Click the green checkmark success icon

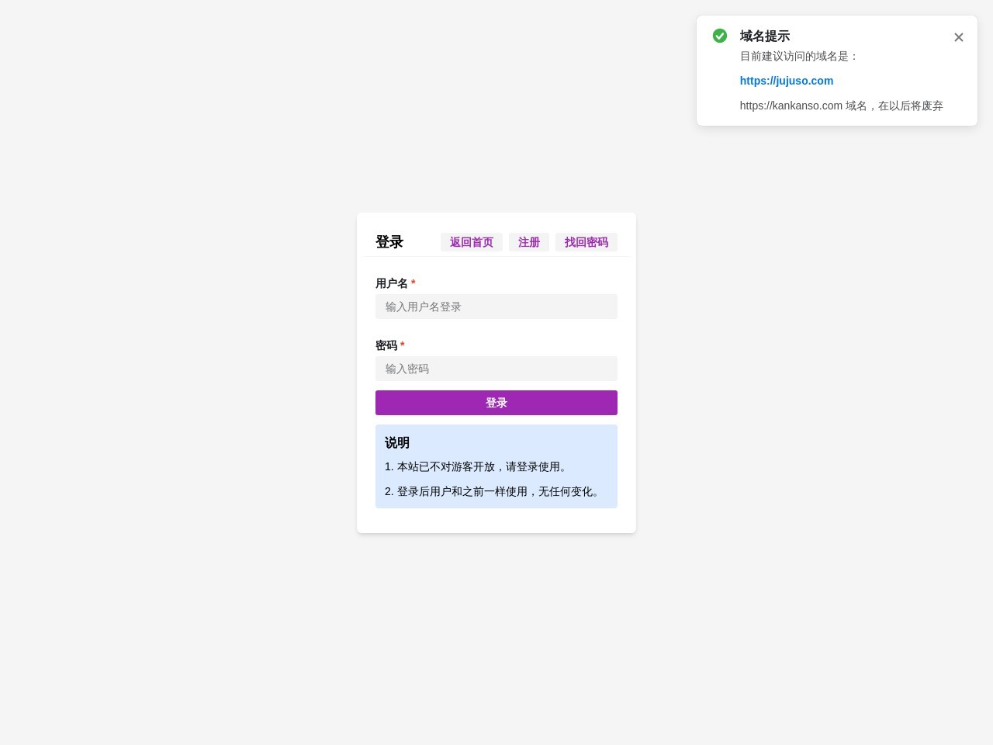(x=720, y=36)
